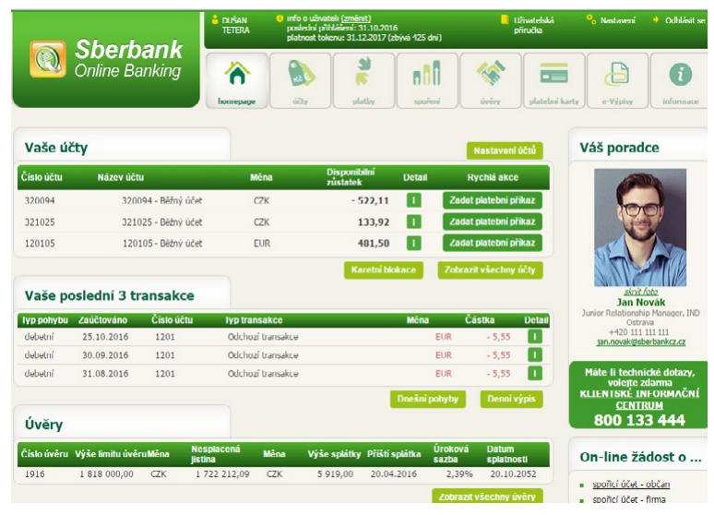This screenshot has width=714, height=515.
Task: Select account number 120105 cell
Action: 40,244
